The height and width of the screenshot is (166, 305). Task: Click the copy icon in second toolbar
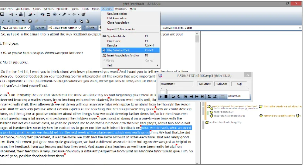81,21
